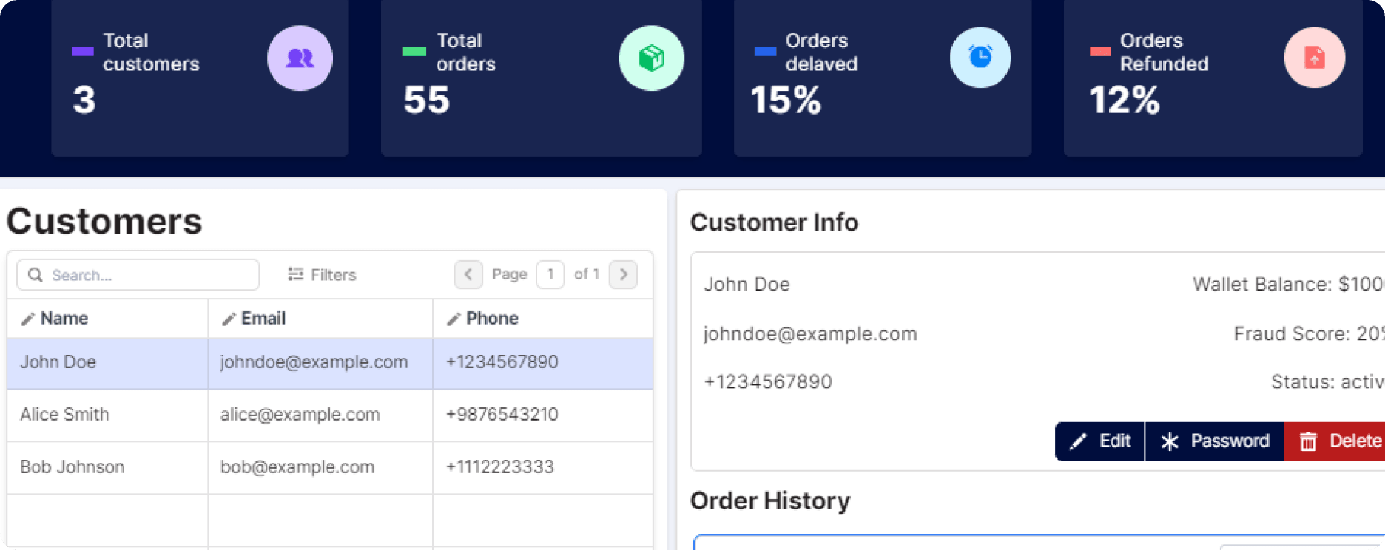Screen dimensions: 1385x550
Task: Click the Orders Refunded upload icon
Action: click(x=1314, y=58)
